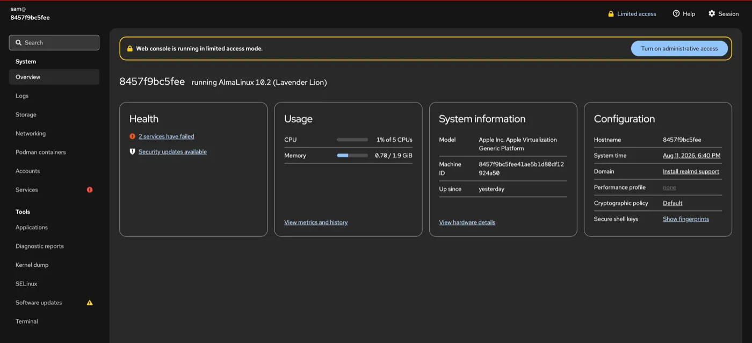Click the running AlmaLinux 10.2 heading text
This screenshot has height=343, width=752.
click(259, 82)
